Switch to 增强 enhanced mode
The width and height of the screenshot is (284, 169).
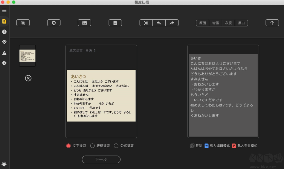point(216,23)
